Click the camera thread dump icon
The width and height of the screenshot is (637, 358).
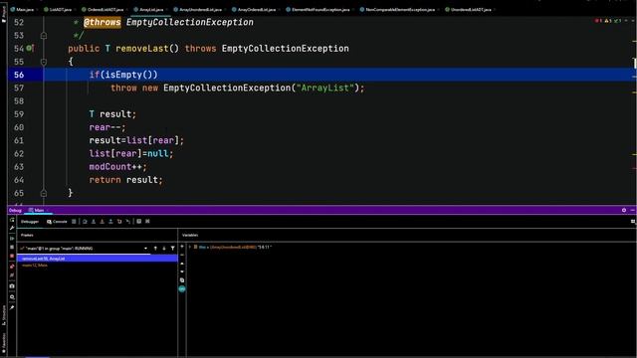(x=12, y=286)
